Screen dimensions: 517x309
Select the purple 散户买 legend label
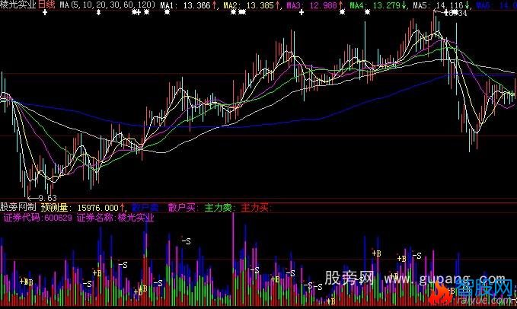pyautogui.click(x=183, y=208)
